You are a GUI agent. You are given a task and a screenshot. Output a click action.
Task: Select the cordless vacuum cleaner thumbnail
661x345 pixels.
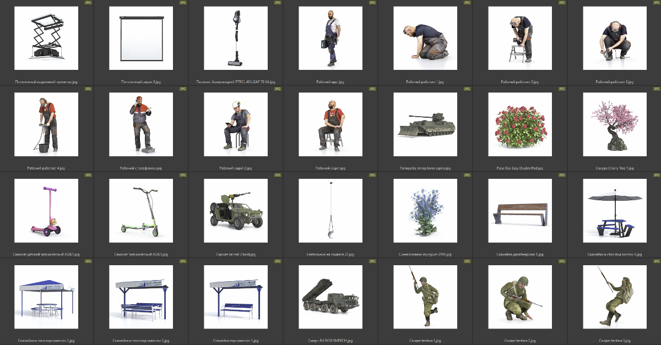tap(236, 38)
